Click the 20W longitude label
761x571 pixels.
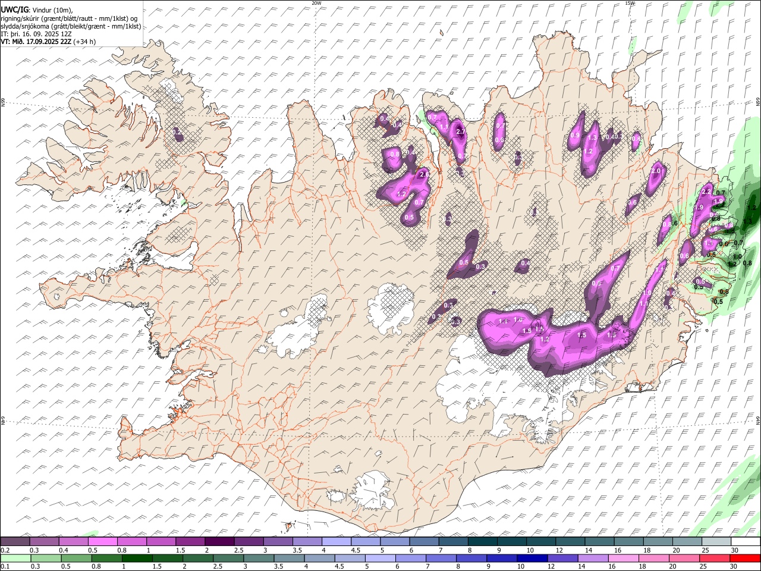316,3
